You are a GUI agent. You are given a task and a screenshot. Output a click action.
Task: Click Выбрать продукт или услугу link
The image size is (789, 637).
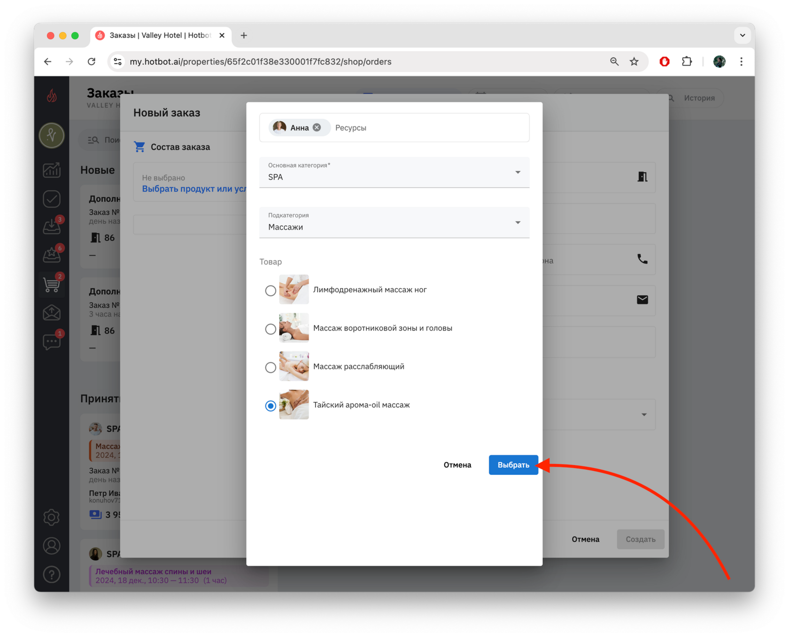click(x=194, y=189)
